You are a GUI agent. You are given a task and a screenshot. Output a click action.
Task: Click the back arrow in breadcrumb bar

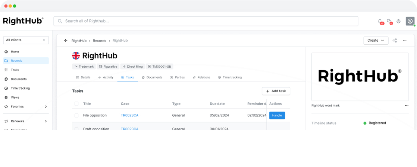[66, 41]
